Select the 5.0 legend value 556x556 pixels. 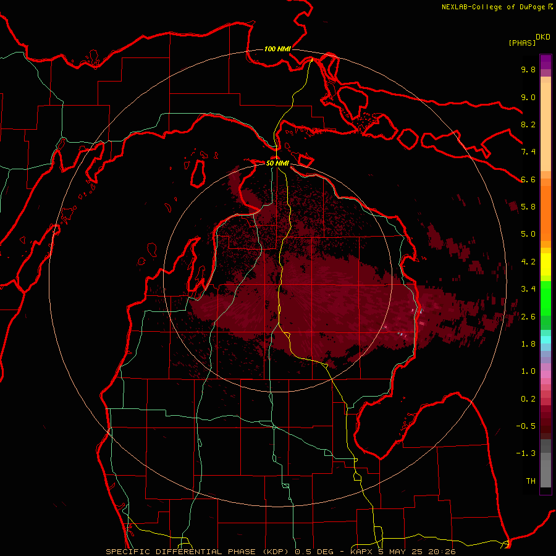click(528, 234)
